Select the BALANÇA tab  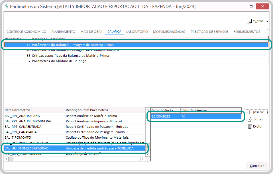click(114, 32)
